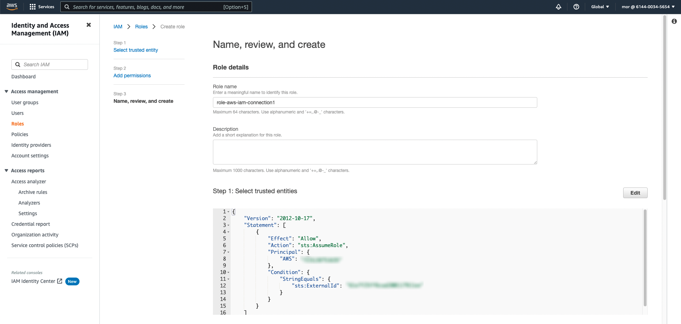
Task: Open Account settings in sidebar
Action: pos(30,156)
